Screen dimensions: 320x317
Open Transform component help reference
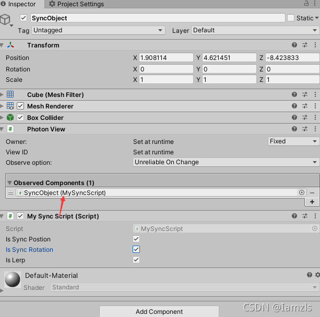(294, 45)
